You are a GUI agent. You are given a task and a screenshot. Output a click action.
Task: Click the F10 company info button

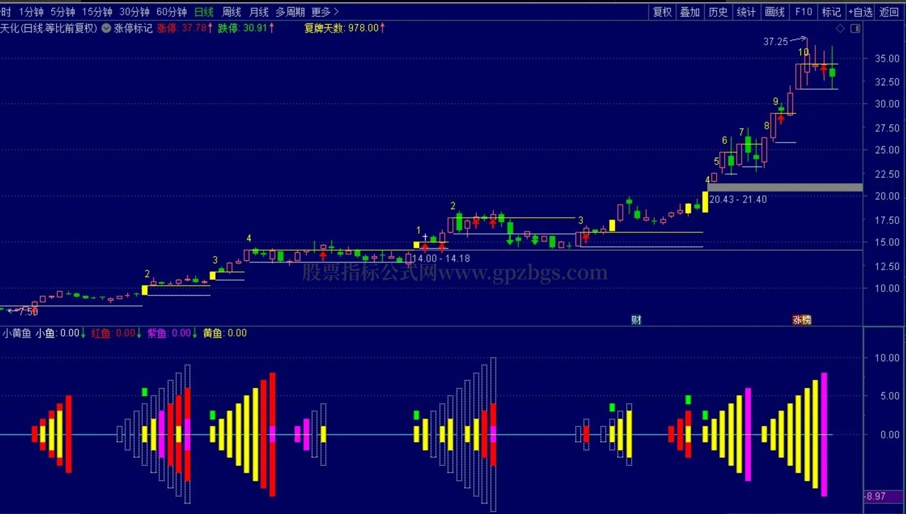pyautogui.click(x=804, y=12)
